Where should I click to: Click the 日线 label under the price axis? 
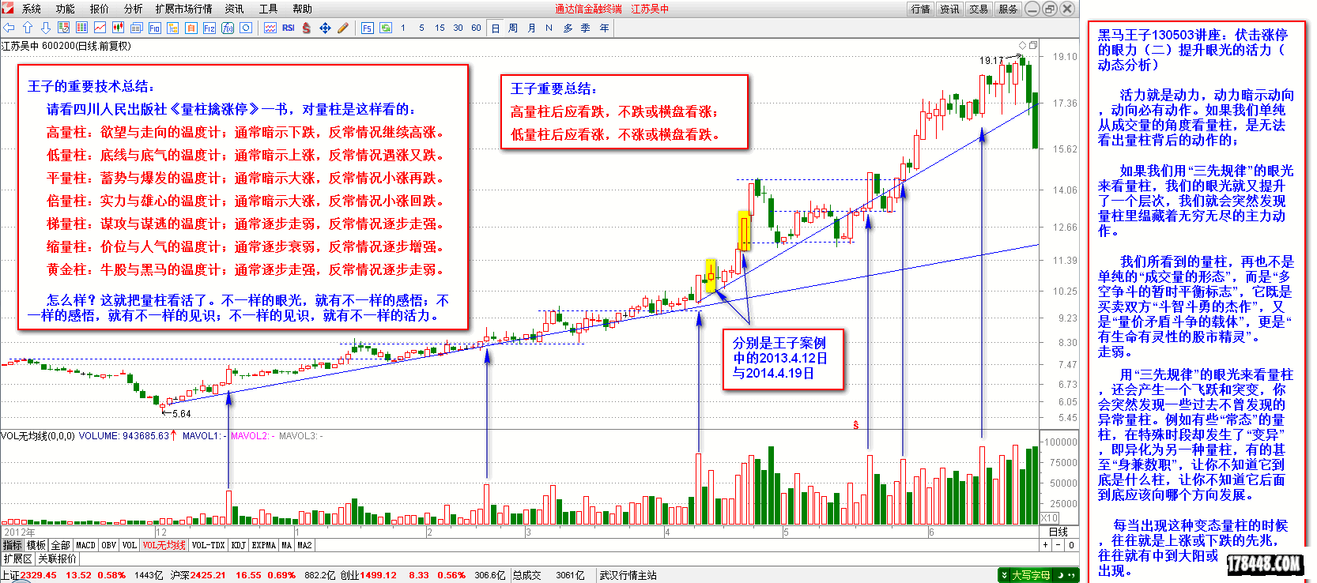pyautogui.click(x=1058, y=532)
